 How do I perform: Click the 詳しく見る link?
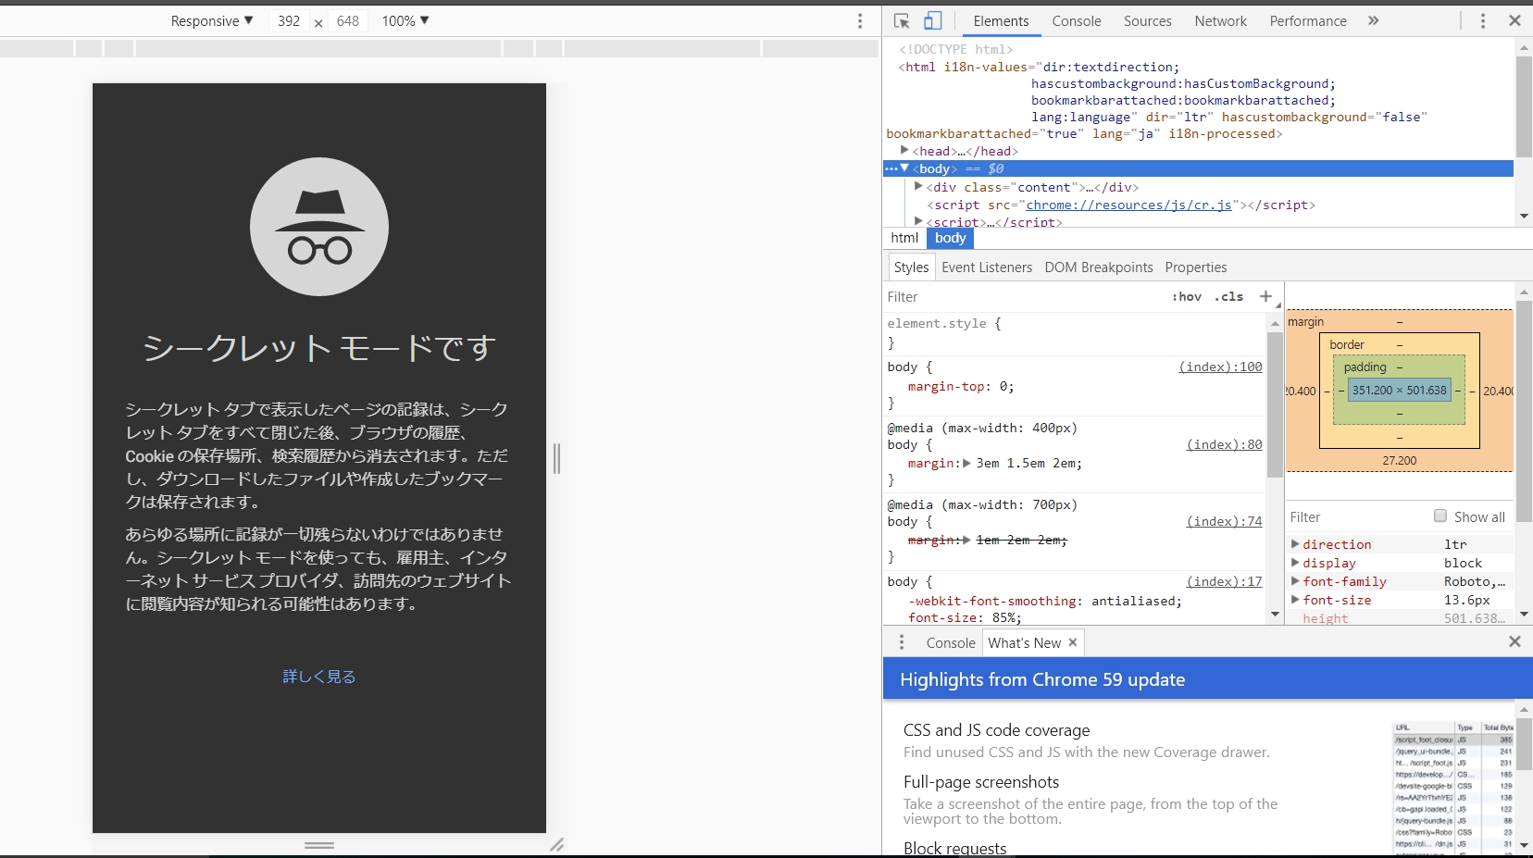[319, 677]
